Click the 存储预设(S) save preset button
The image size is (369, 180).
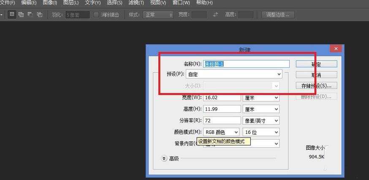coord(316,86)
